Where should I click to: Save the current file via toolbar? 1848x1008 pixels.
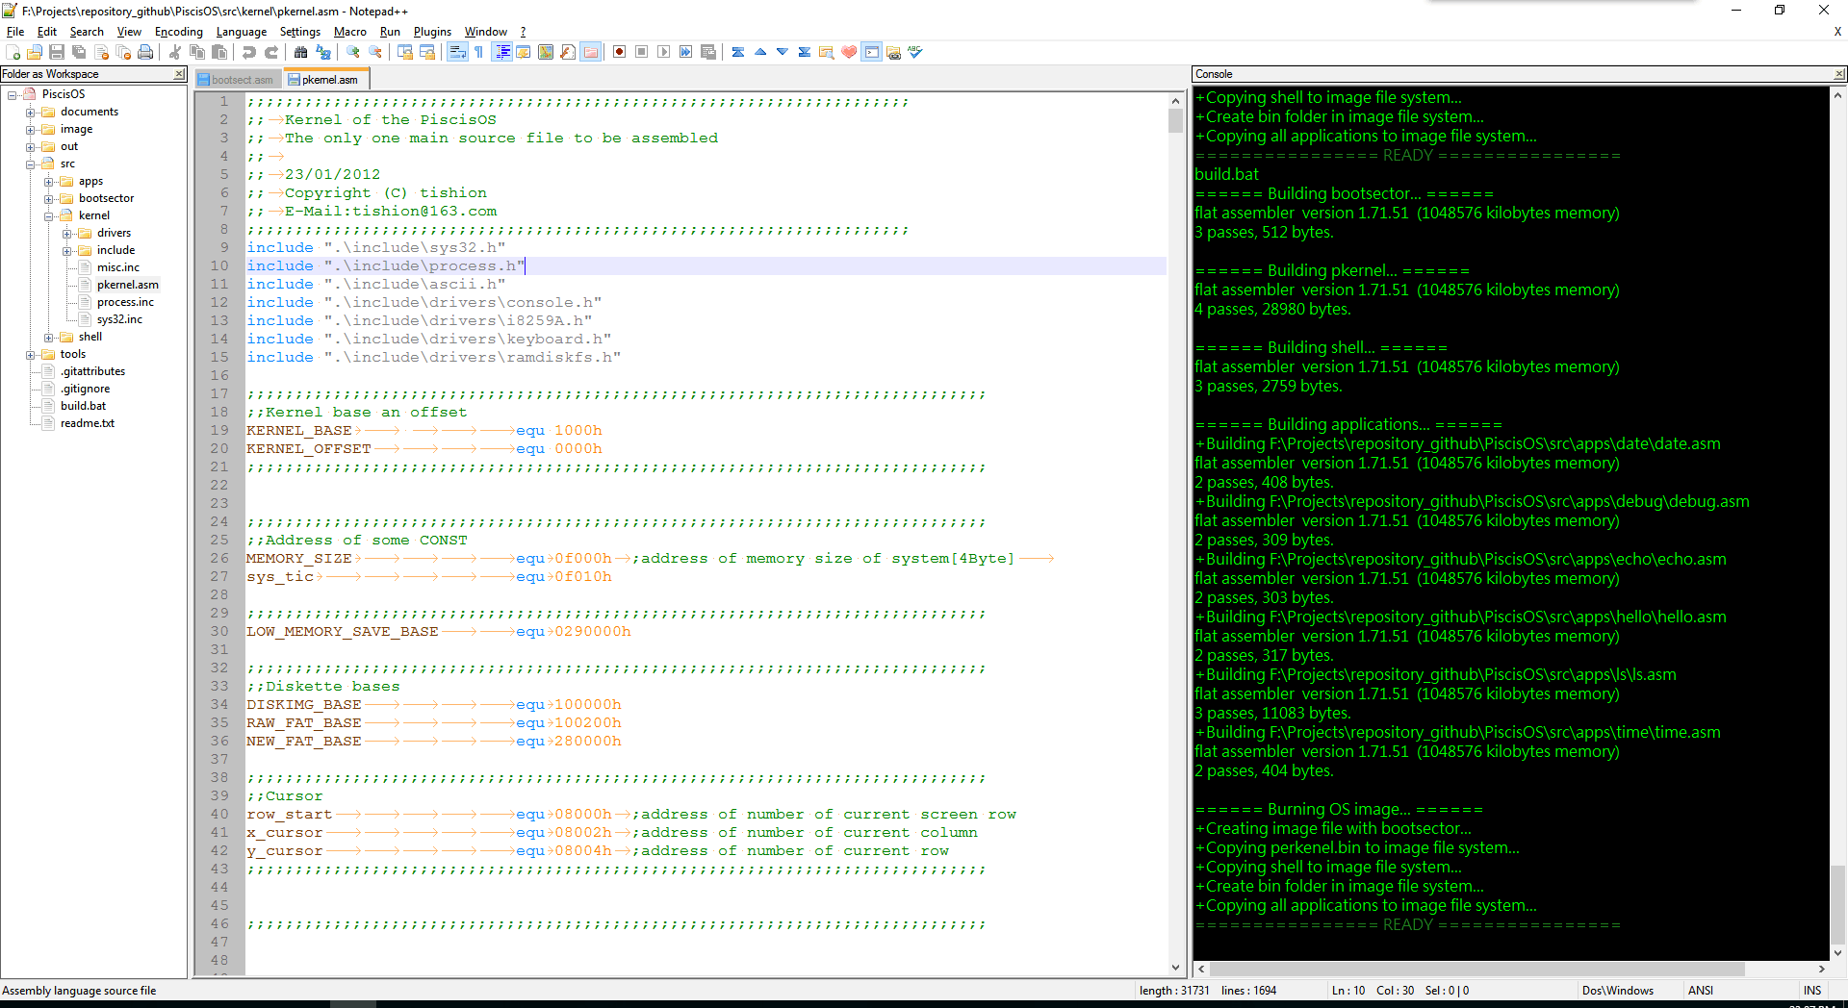(x=57, y=52)
